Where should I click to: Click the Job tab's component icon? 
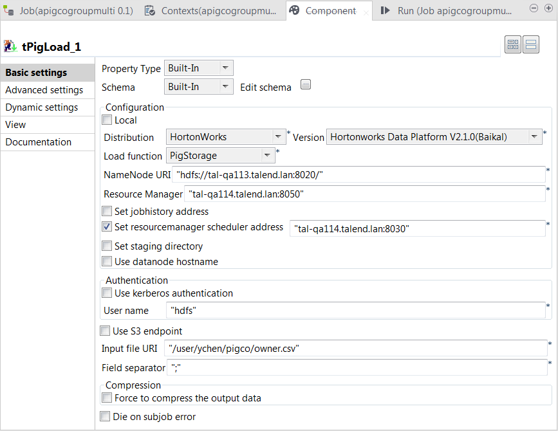click(x=9, y=10)
